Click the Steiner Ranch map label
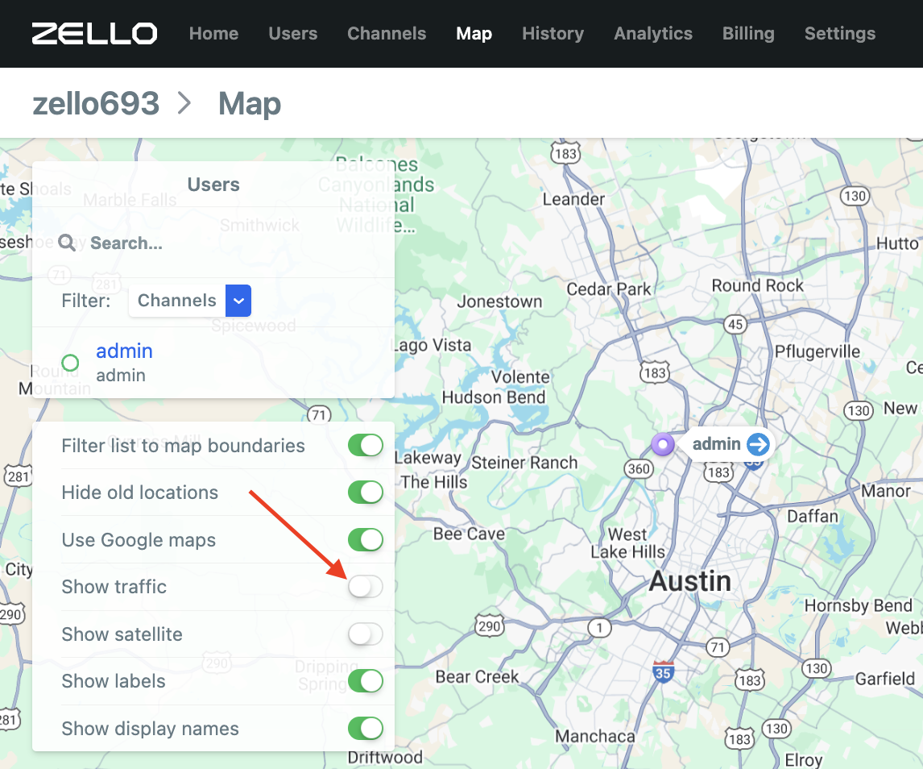Screen dimensions: 923x769 524,463
